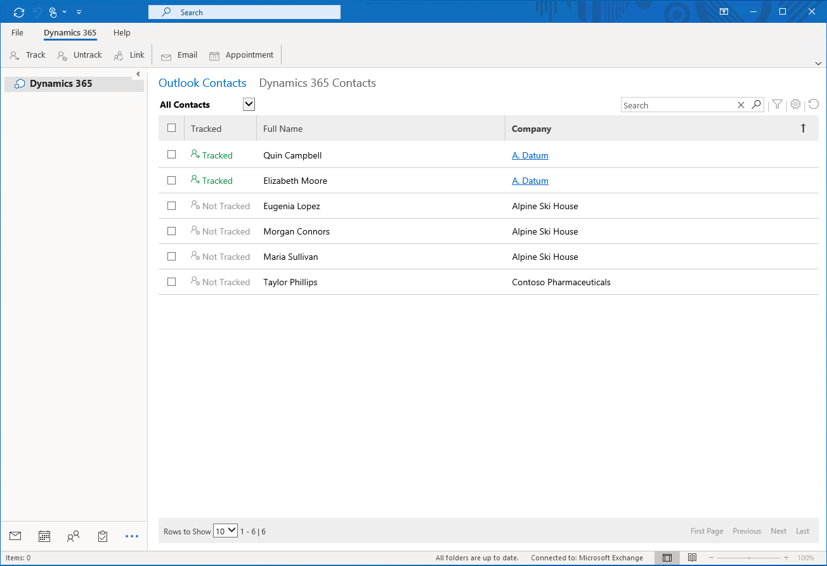Select the Untrack contact icon

pos(62,55)
